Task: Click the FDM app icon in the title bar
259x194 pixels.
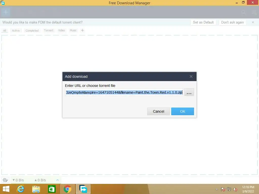Action: click(3, 3)
